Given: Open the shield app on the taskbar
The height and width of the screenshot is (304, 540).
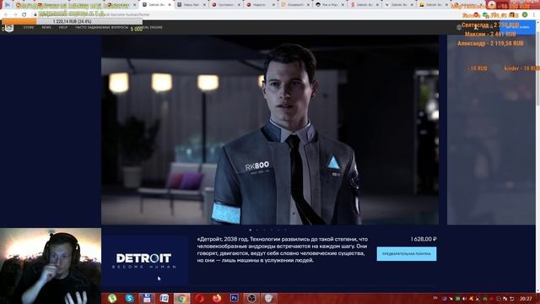Looking at the screenshot, I should pos(268,298).
